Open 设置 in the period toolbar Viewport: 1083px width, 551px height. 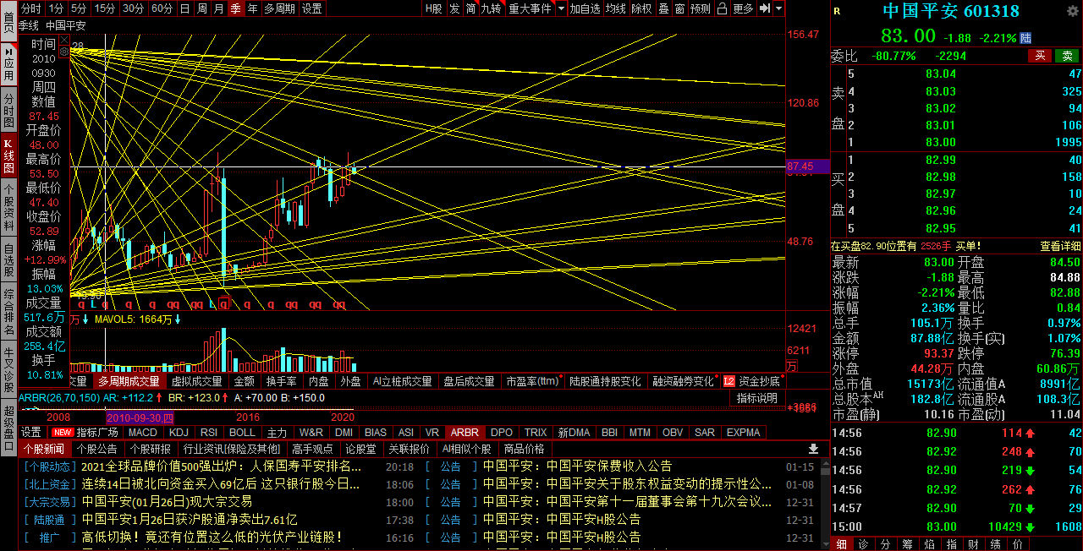pyautogui.click(x=312, y=8)
